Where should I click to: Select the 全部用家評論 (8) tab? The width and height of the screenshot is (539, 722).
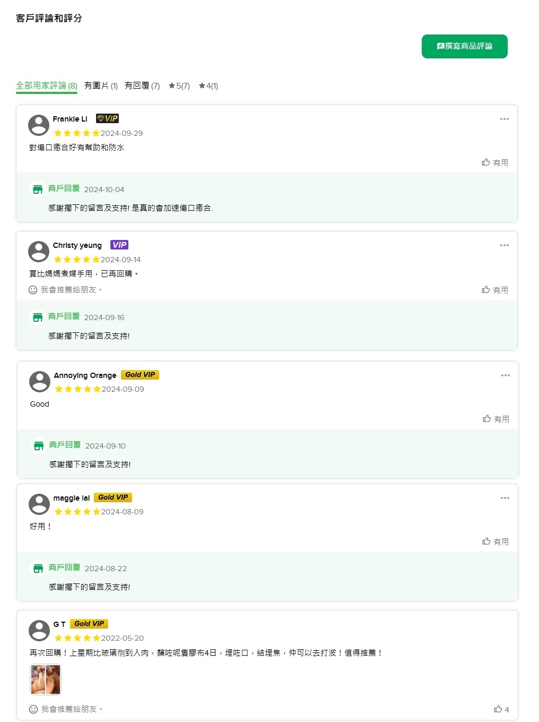tap(47, 85)
